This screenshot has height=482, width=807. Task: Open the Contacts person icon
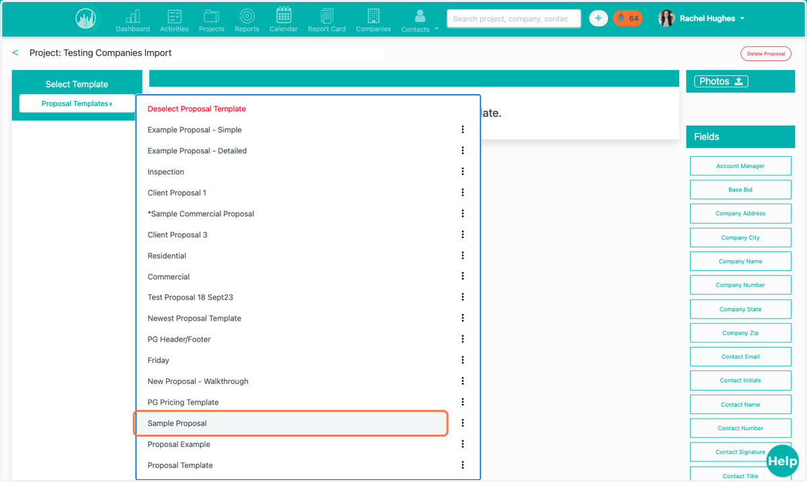point(420,16)
